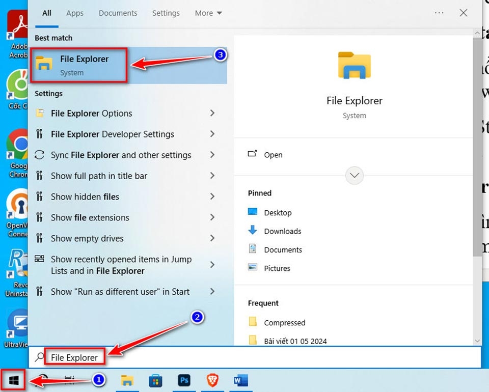Launch the Brave browser from the taskbar
Screen dimensions: 489x392
212,380
